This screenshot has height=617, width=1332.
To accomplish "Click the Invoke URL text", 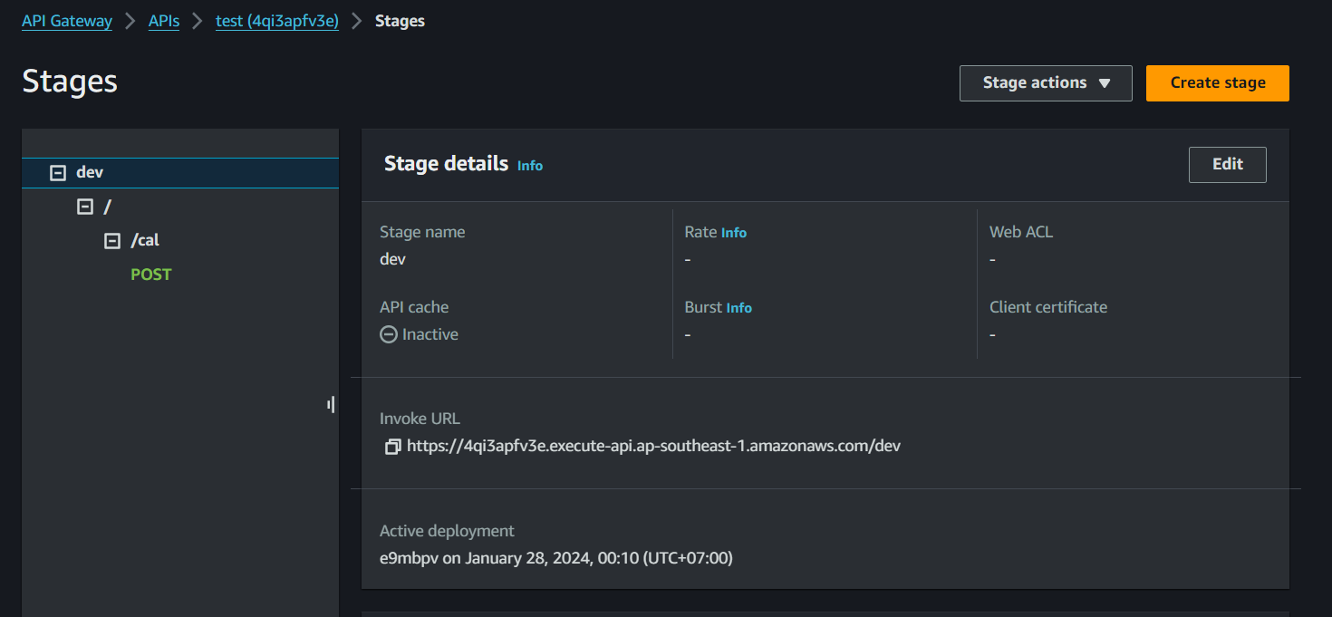I will coord(653,446).
